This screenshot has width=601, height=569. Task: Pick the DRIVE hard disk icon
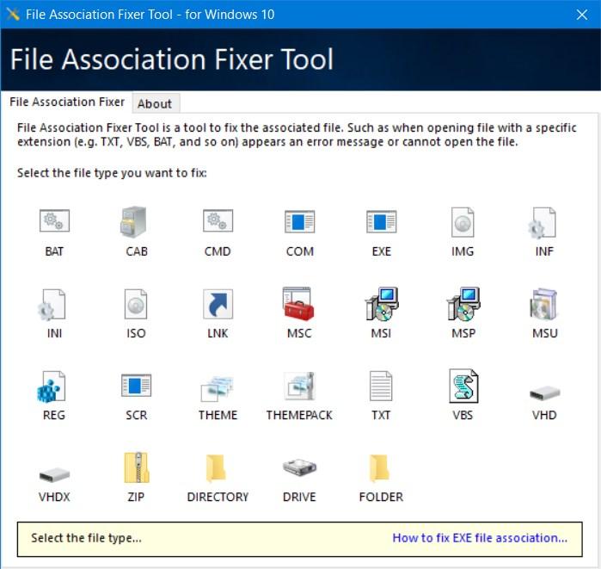click(x=299, y=467)
